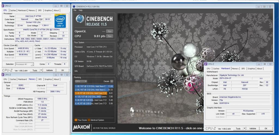This screenshot has width=279, height=135.
Task: Click the Multiplier value x 45.0
Action: coord(23,52)
